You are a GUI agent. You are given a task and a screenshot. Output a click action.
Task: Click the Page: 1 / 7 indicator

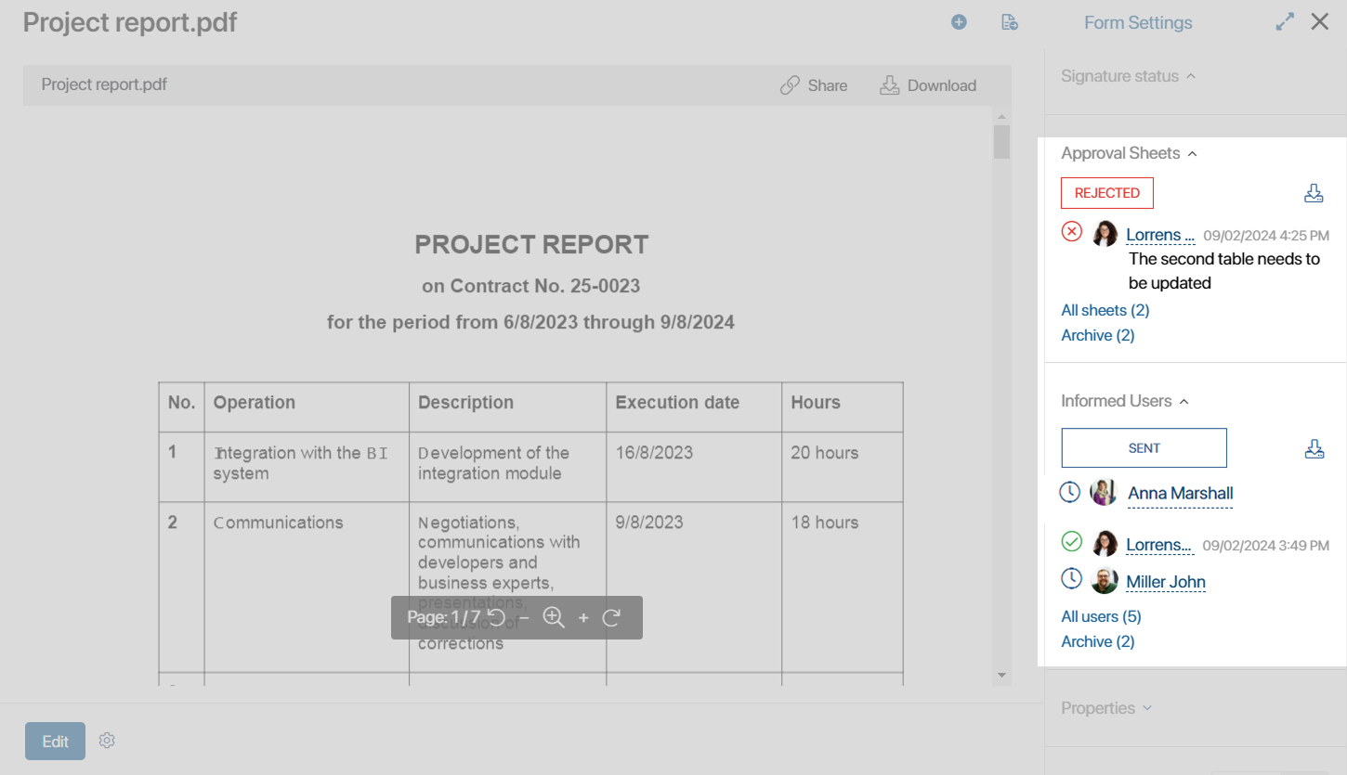point(444,617)
